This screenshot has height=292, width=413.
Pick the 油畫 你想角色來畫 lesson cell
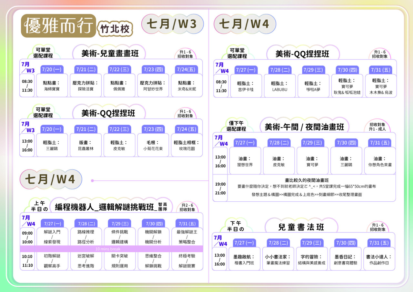pos(380,161)
